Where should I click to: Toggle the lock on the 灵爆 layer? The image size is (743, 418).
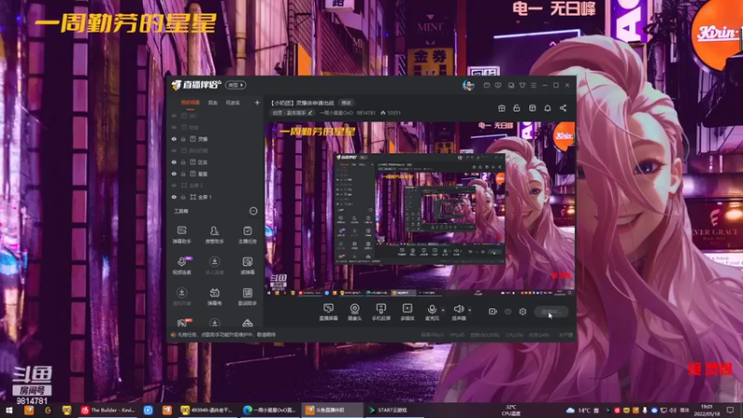pos(183,138)
